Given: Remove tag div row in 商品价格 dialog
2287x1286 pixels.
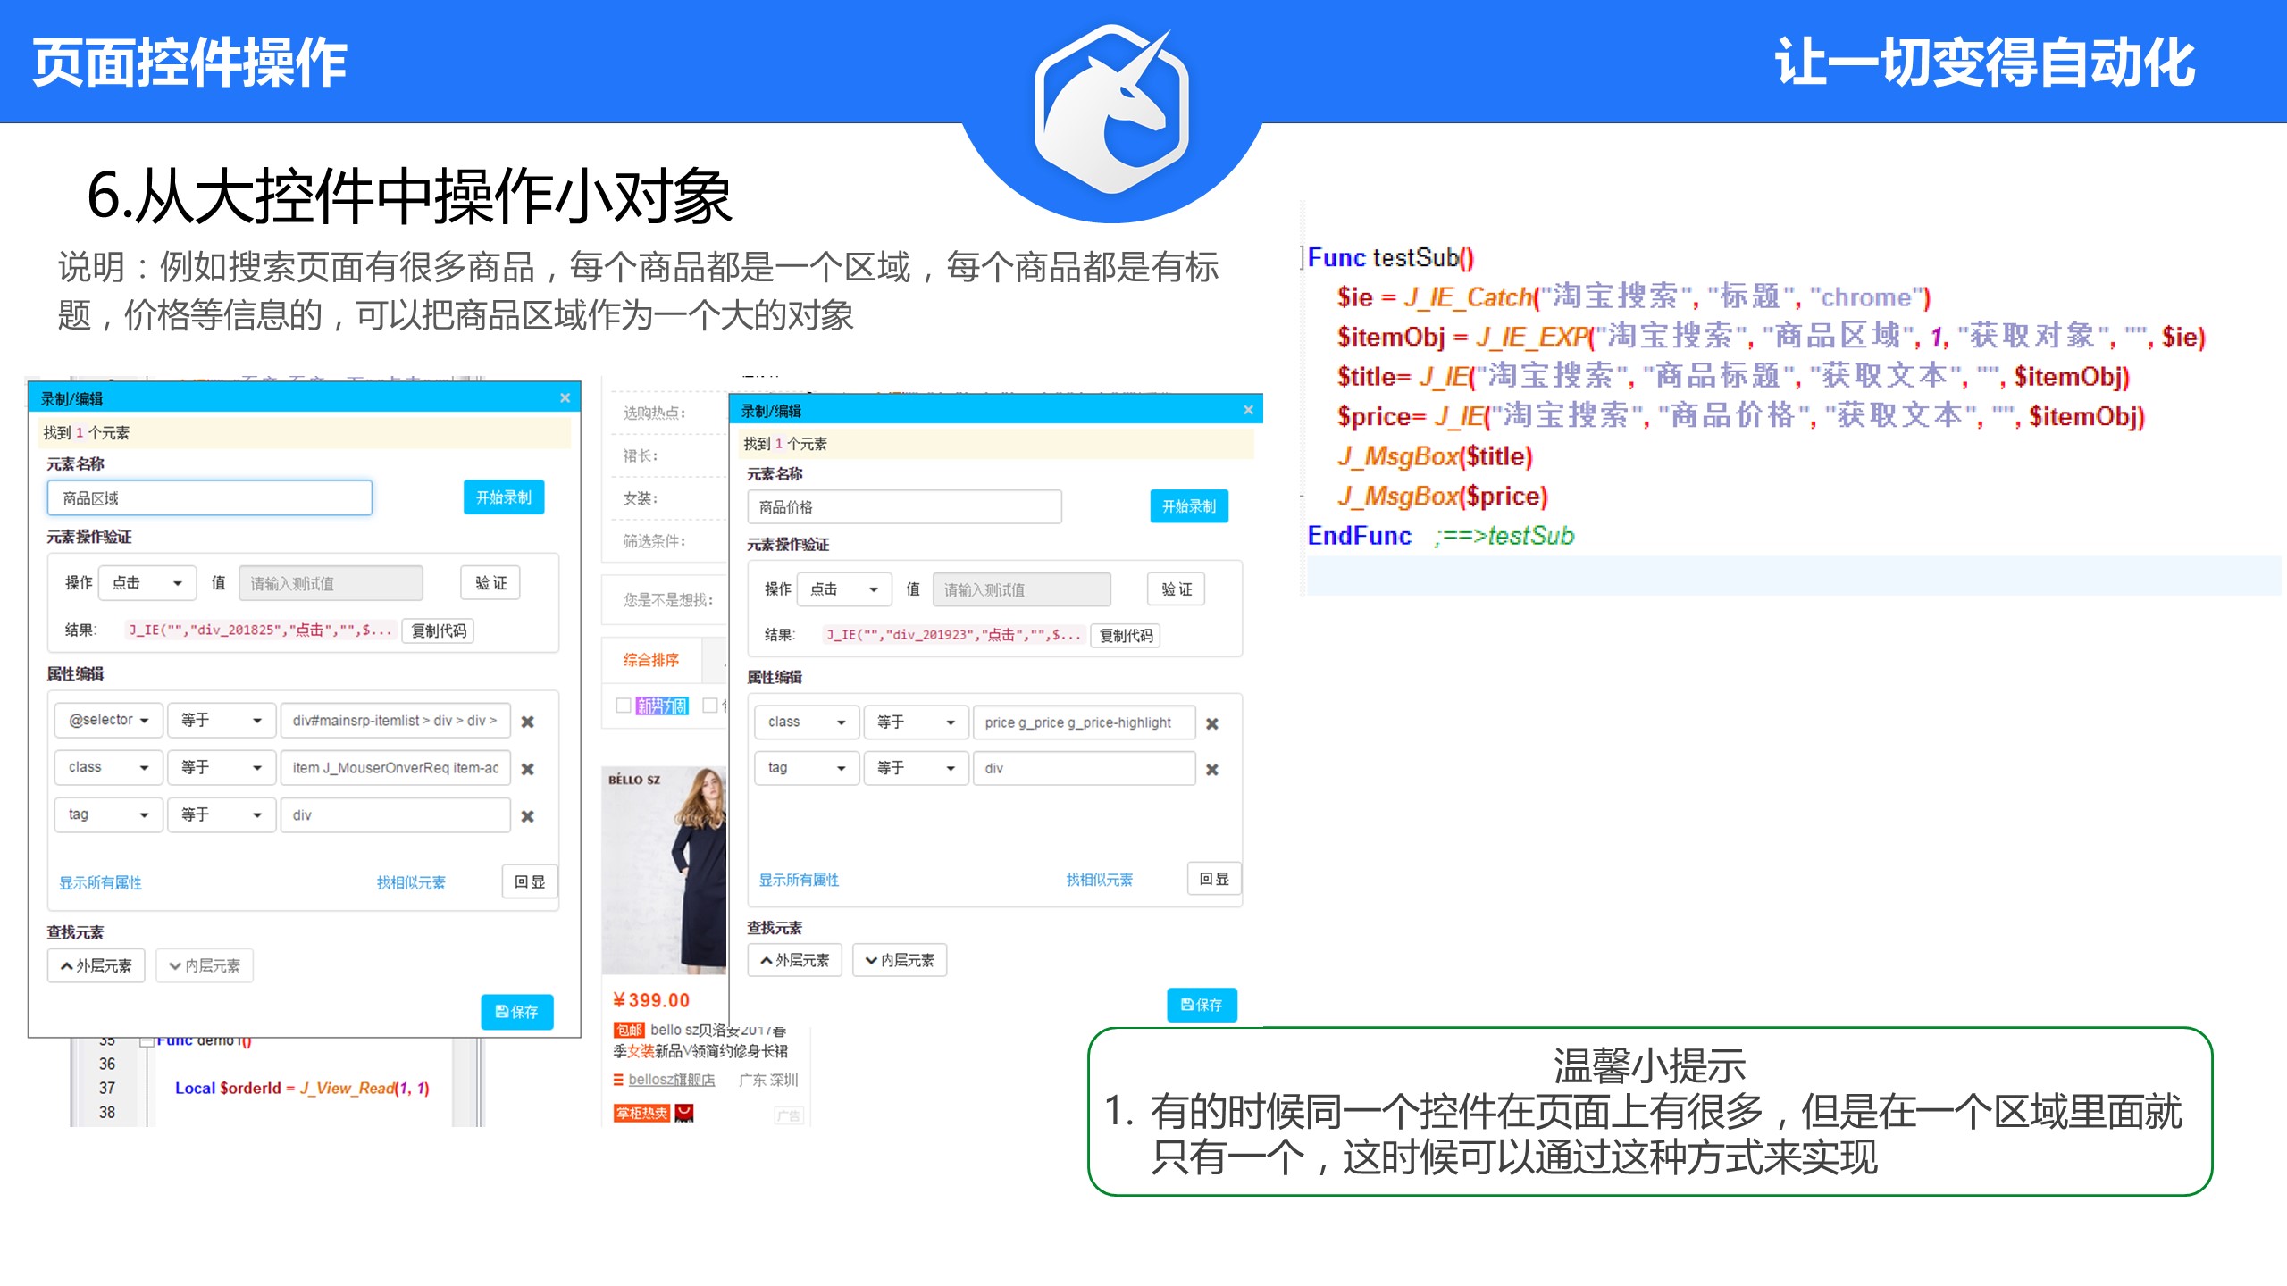Looking at the screenshot, I should pyautogui.click(x=1212, y=769).
